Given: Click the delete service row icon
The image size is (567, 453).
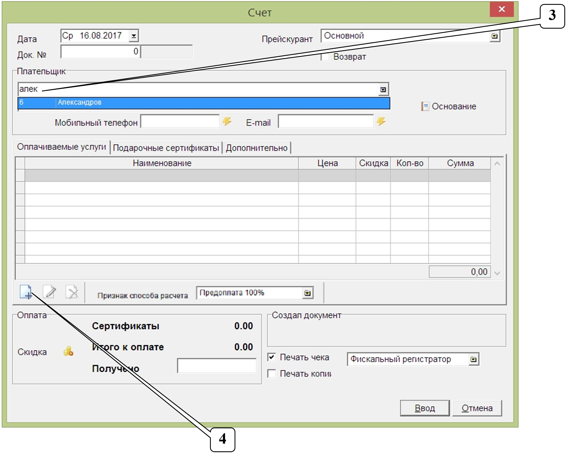Looking at the screenshot, I should (72, 292).
